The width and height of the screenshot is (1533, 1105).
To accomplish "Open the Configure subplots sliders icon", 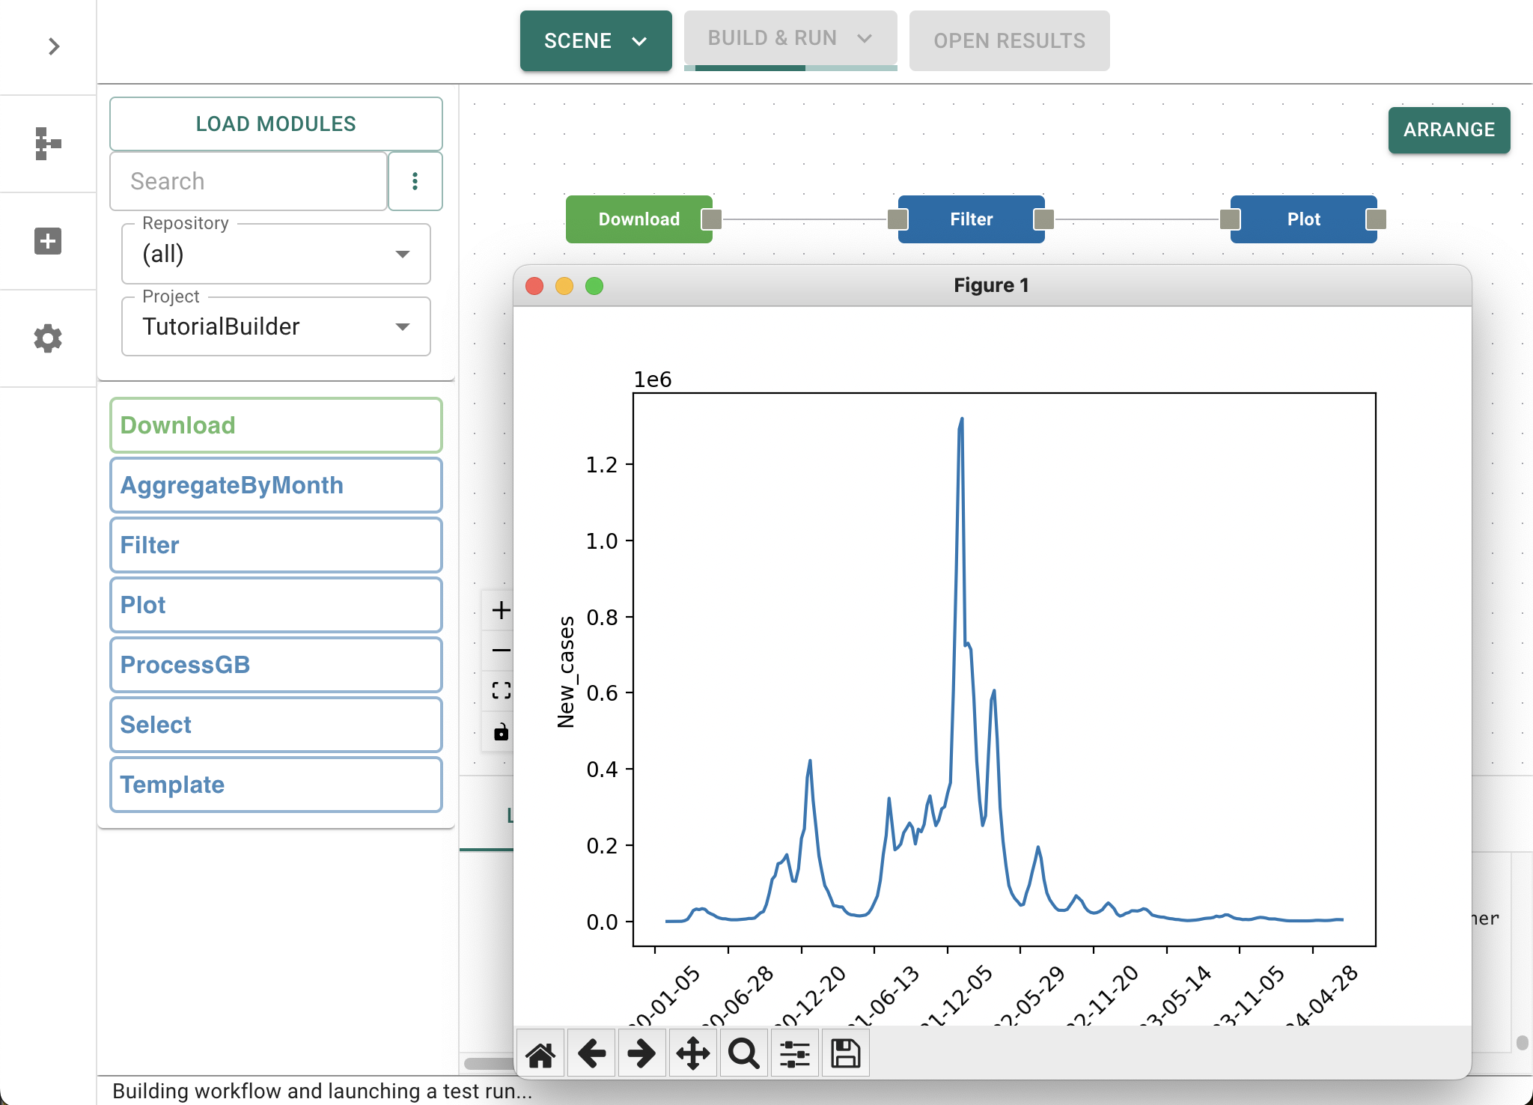I will [795, 1053].
